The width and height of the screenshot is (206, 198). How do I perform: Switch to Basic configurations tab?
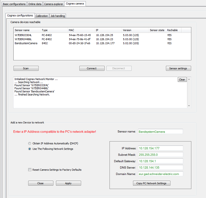(14, 4)
